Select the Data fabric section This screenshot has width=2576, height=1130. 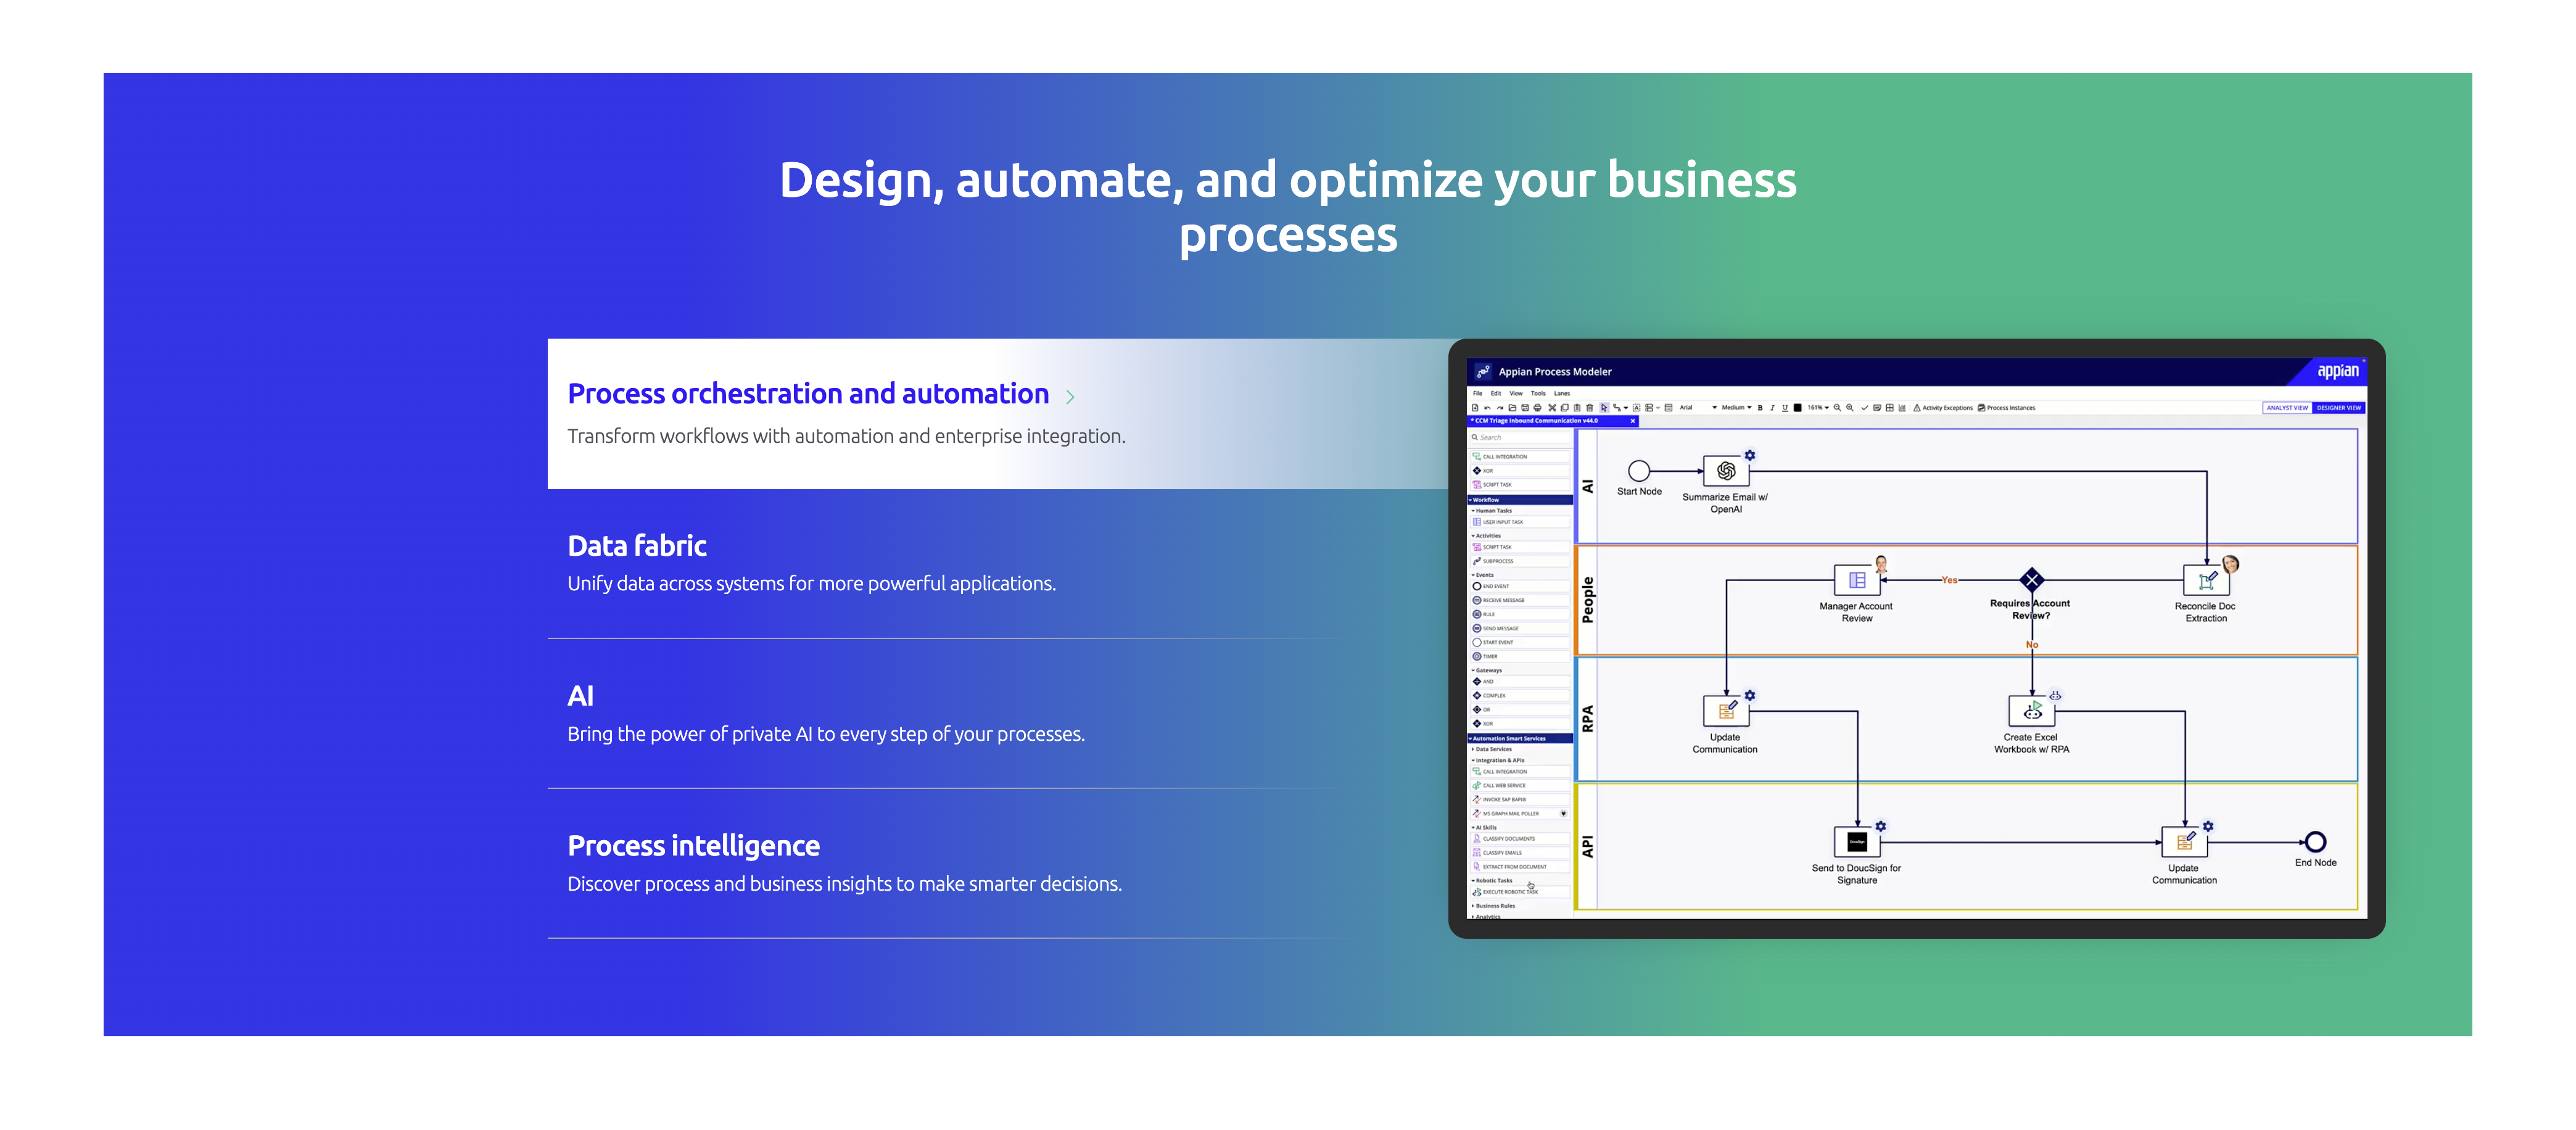click(x=637, y=546)
